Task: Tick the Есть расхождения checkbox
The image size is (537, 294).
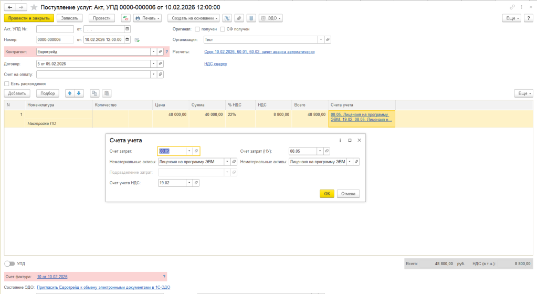Action: click(x=6, y=83)
